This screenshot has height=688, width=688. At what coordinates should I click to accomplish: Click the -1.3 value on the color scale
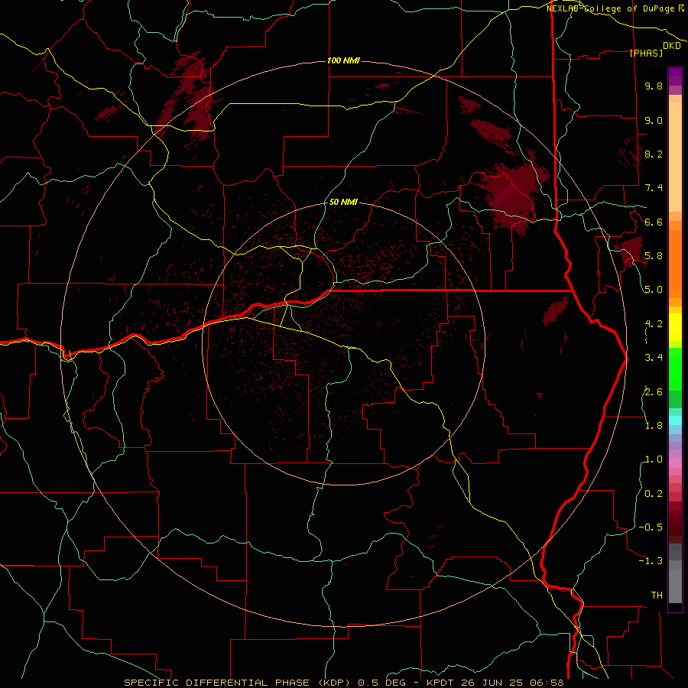[651, 561]
